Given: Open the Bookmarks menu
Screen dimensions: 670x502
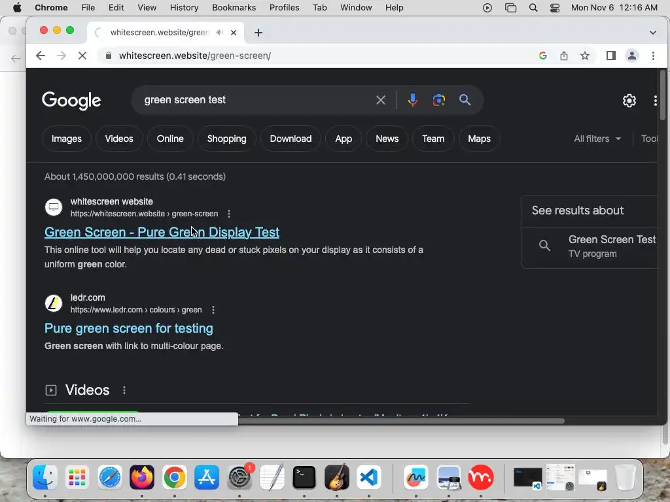Looking at the screenshot, I should coord(234,8).
